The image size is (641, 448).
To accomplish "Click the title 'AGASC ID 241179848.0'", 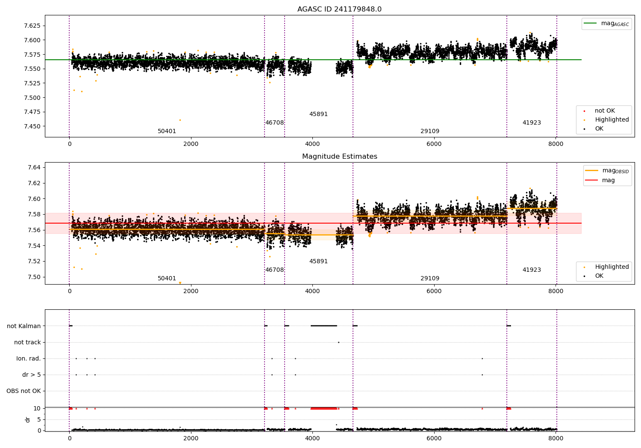I will point(339,9).
